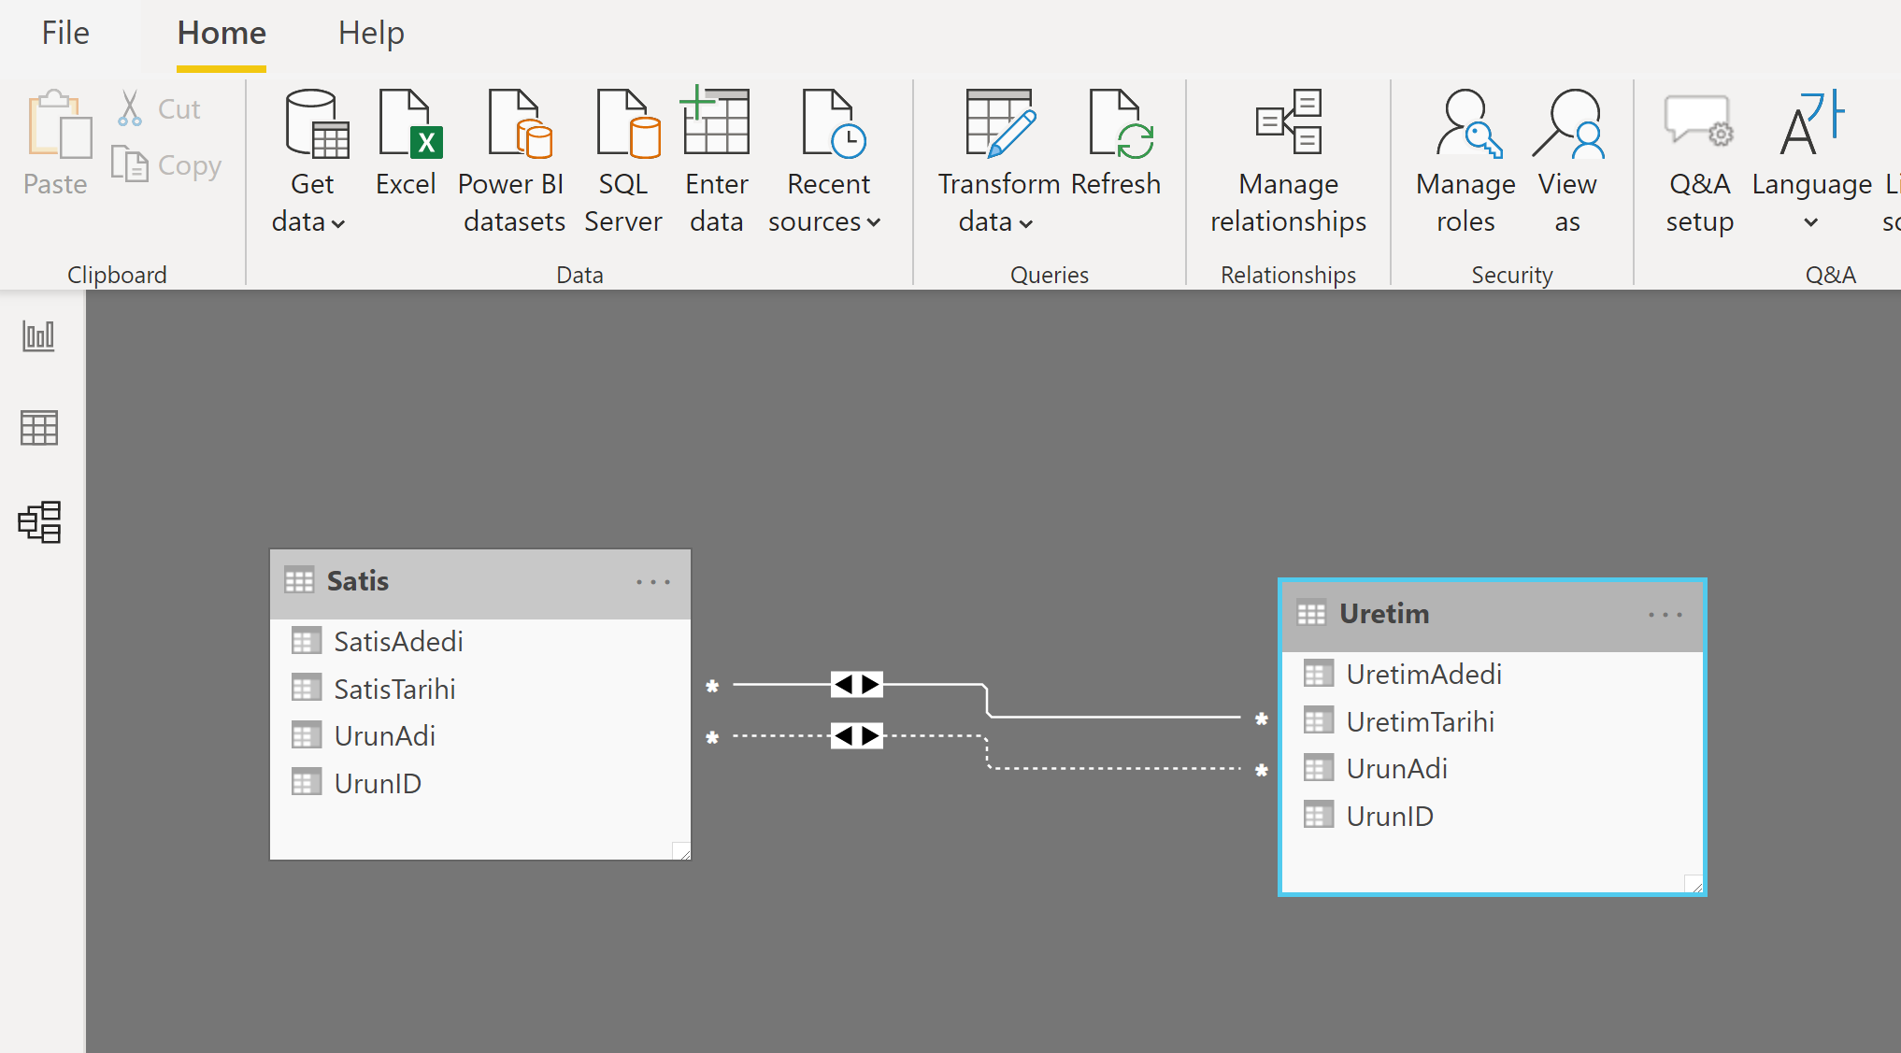Refresh the data model
Image resolution: width=1901 pixels, height=1053 pixels.
(x=1117, y=145)
